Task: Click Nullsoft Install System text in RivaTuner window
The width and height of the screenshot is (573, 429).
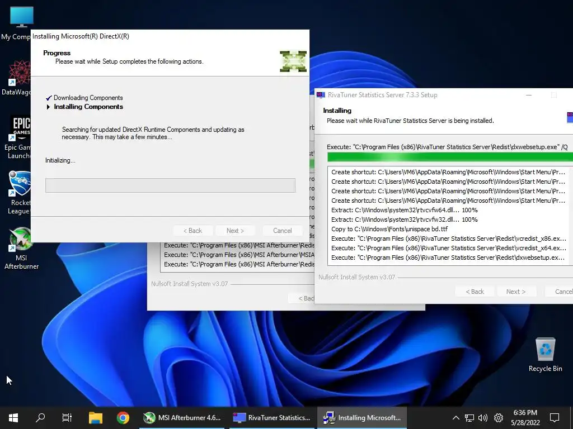Action: 356,277
